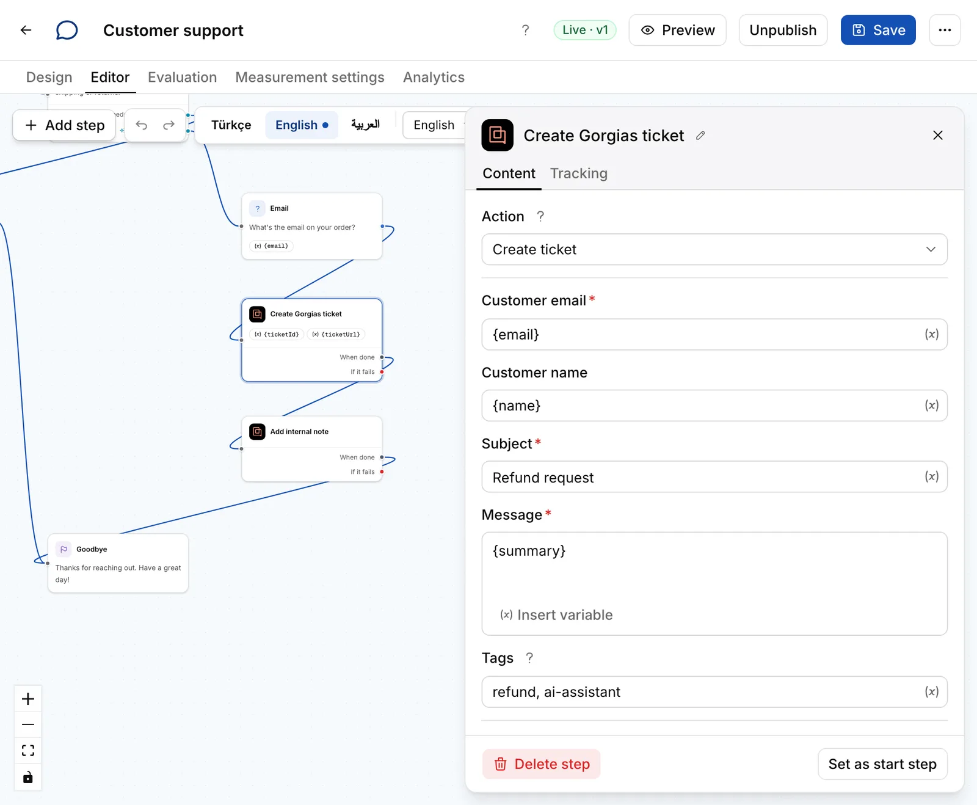
Task: Open the more options ellipsis menu
Action: (945, 30)
